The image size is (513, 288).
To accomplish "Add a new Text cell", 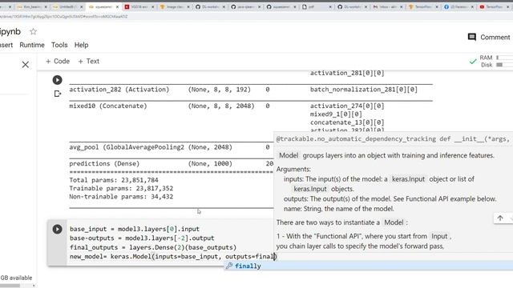I will point(89,62).
